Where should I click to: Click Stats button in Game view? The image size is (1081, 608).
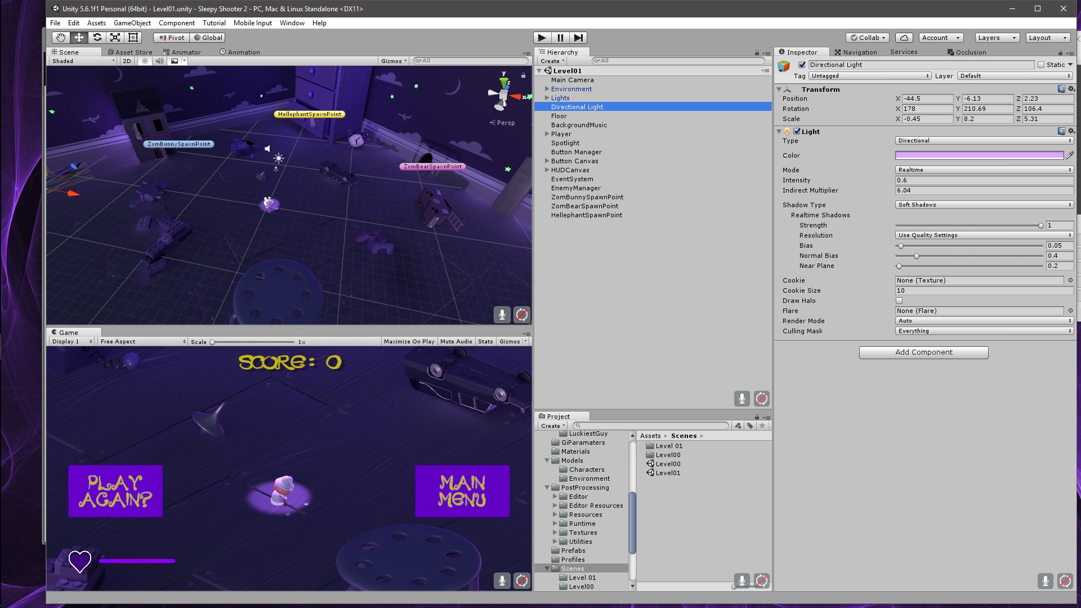pos(485,342)
